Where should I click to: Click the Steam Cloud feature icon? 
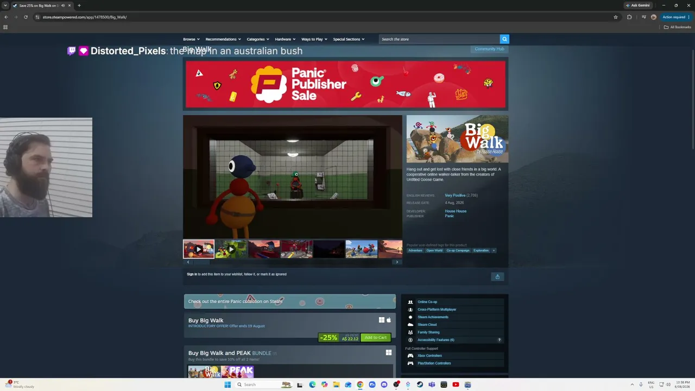pyautogui.click(x=410, y=325)
